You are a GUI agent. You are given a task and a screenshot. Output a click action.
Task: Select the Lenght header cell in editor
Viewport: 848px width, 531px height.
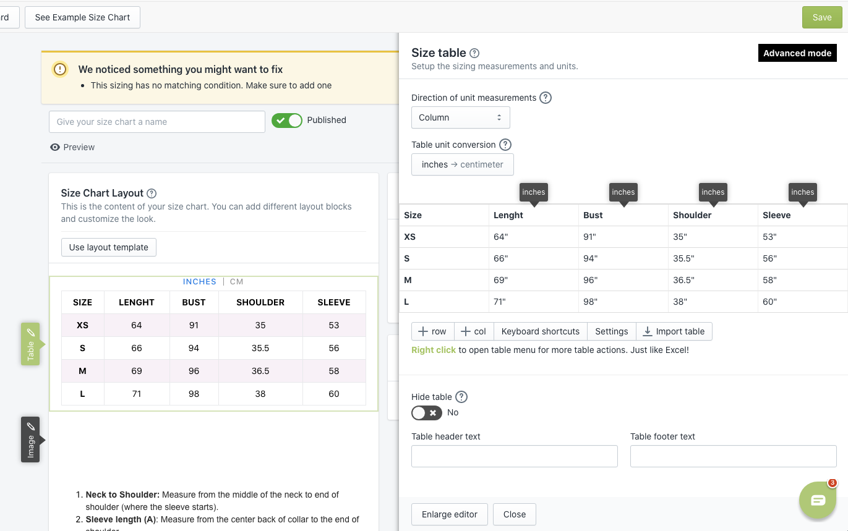pyautogui.click(x=534, y=215)
